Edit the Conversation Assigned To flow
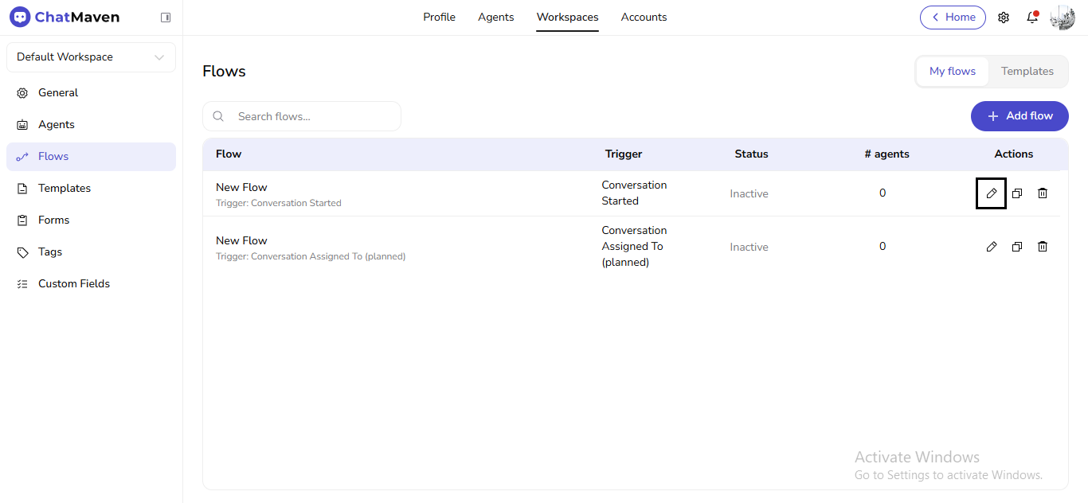The height and width of the screenshot is (503, 1088). click(991, 246)
